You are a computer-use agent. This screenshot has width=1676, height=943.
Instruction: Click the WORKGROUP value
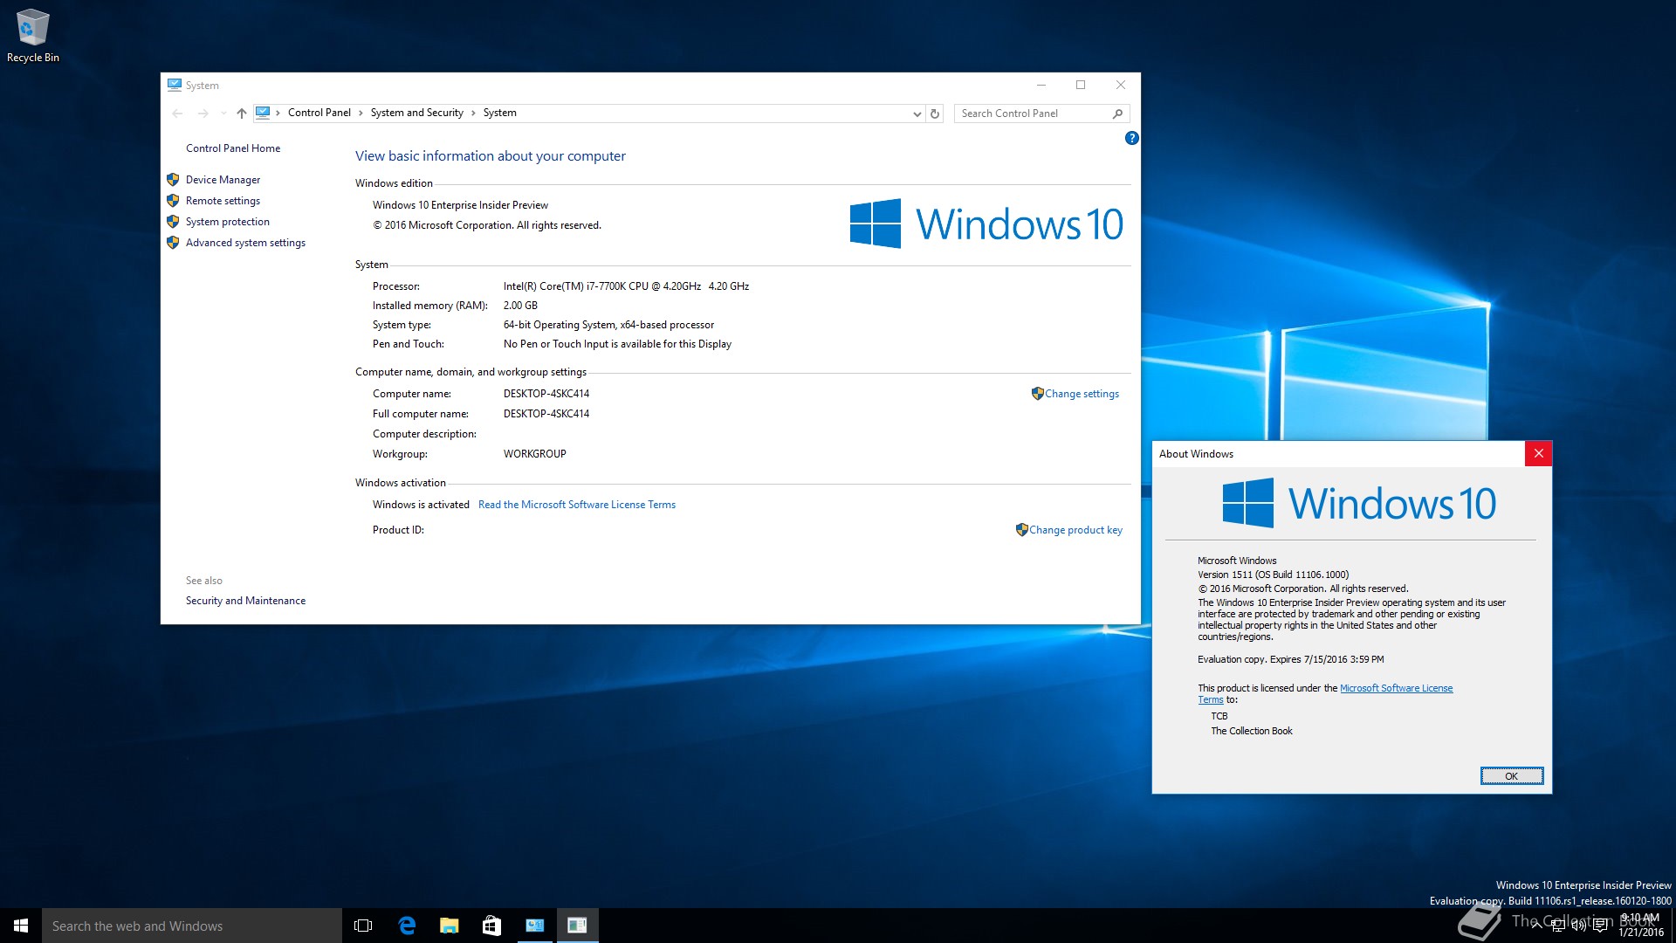[534, 454]
